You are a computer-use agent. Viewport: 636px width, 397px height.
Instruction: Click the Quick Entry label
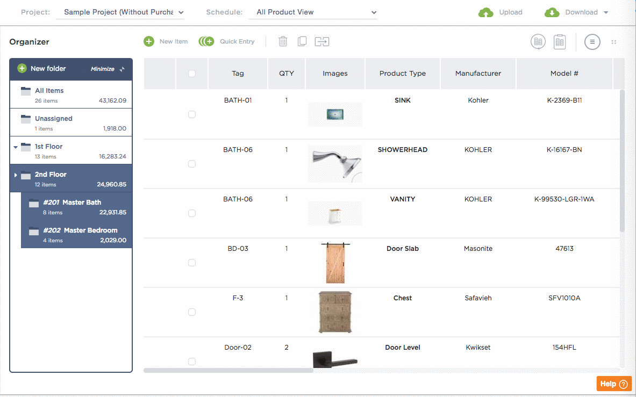[x=237, y=41]
